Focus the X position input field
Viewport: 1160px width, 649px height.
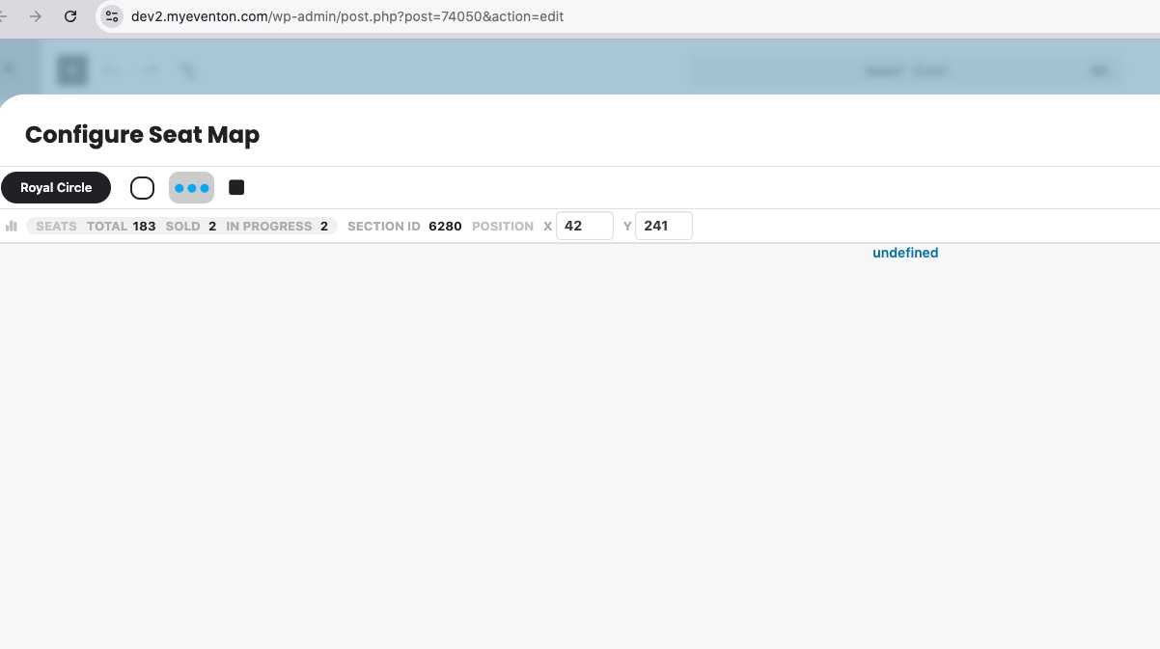pos(584,226)
